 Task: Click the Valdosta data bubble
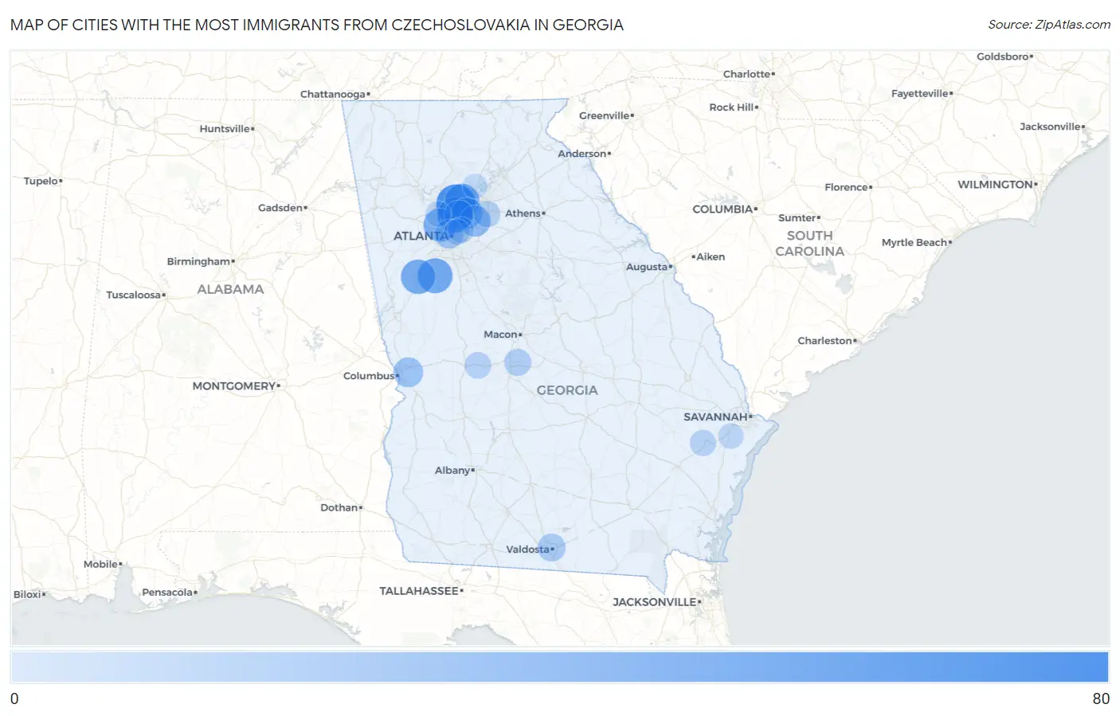click(x=551, y=547)
